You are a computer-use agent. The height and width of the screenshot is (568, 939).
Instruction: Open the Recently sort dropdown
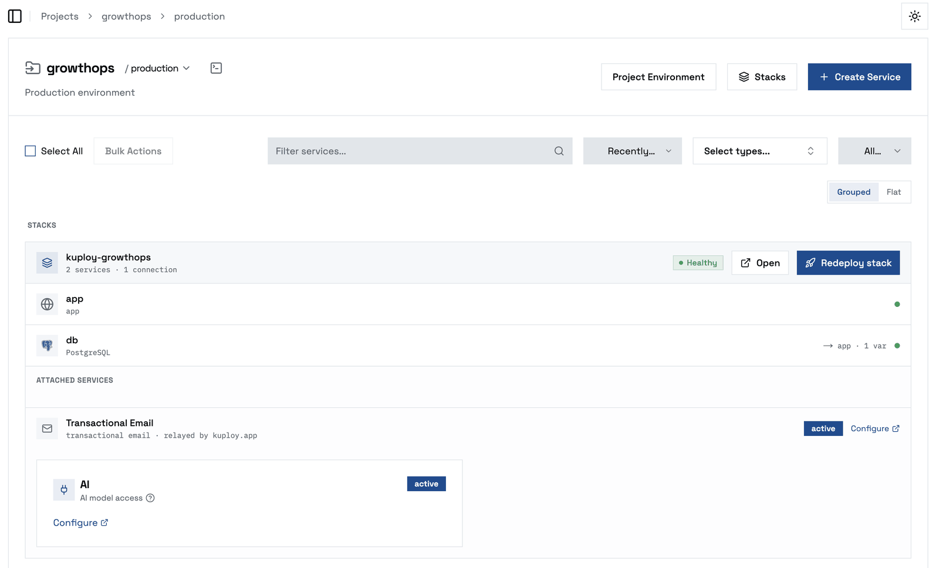coord(633,151)
